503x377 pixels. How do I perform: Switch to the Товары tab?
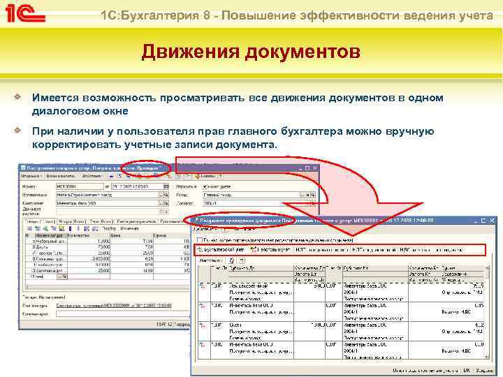39,221
